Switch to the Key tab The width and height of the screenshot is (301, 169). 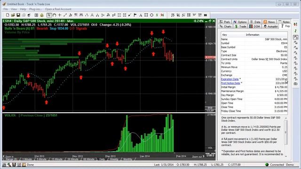coord(285,26)
